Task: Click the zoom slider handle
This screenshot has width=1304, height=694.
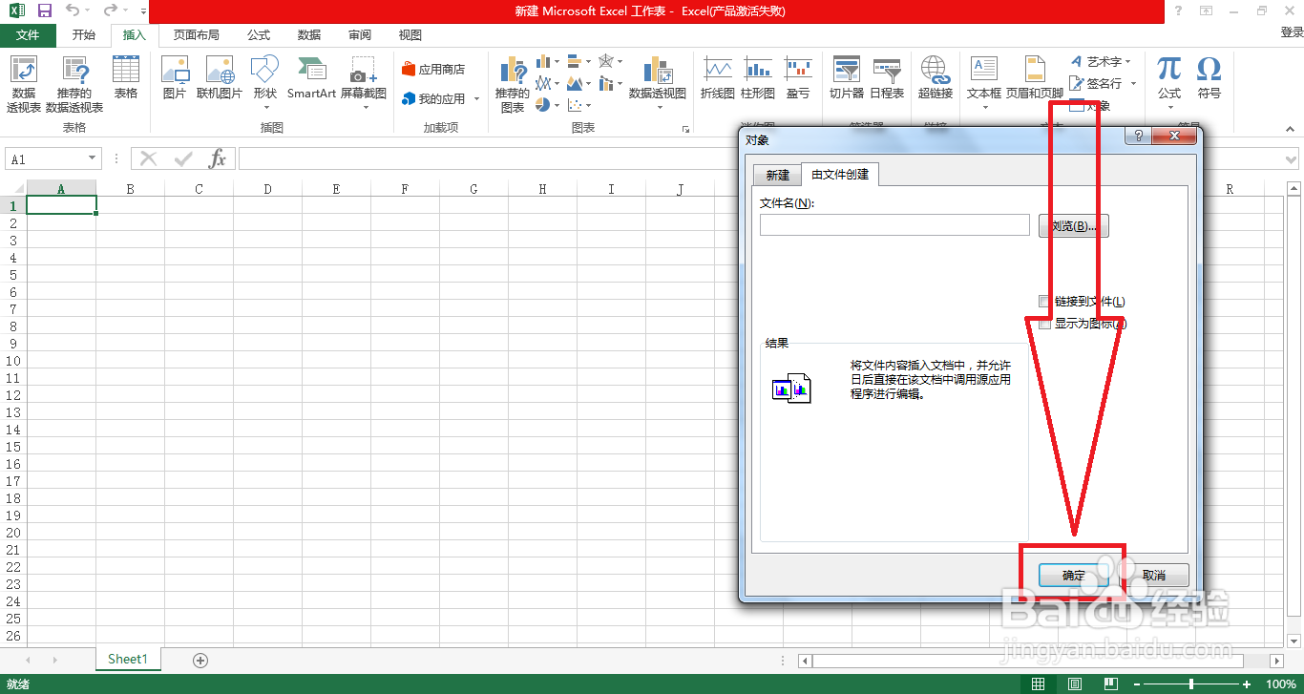Action: tap(1191, 683)
